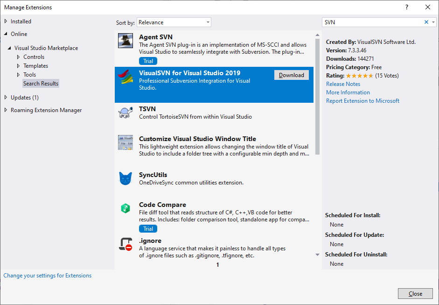Select Customize Visual Studio Window Title entry
Screen dimensions: 439x305
197,139
